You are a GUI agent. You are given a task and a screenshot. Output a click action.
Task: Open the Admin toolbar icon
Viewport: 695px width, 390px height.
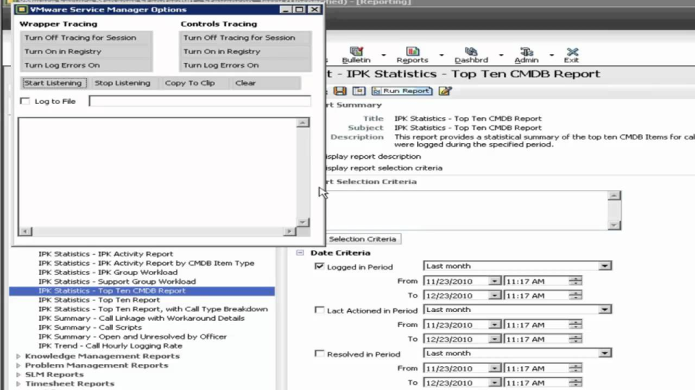(526, 55)
